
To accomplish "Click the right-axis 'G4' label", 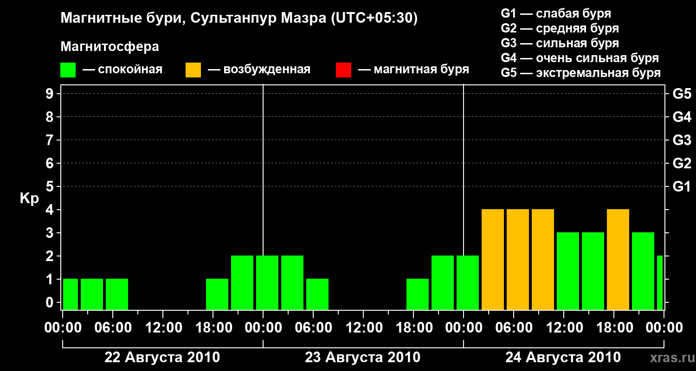I will pos(682,117).
